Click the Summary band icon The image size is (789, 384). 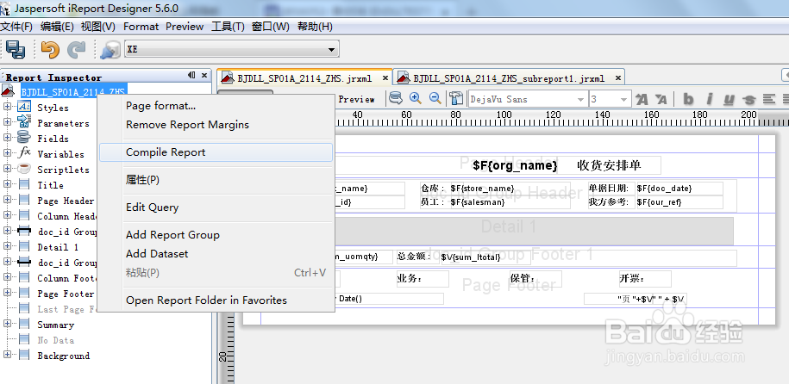(23, 325)
